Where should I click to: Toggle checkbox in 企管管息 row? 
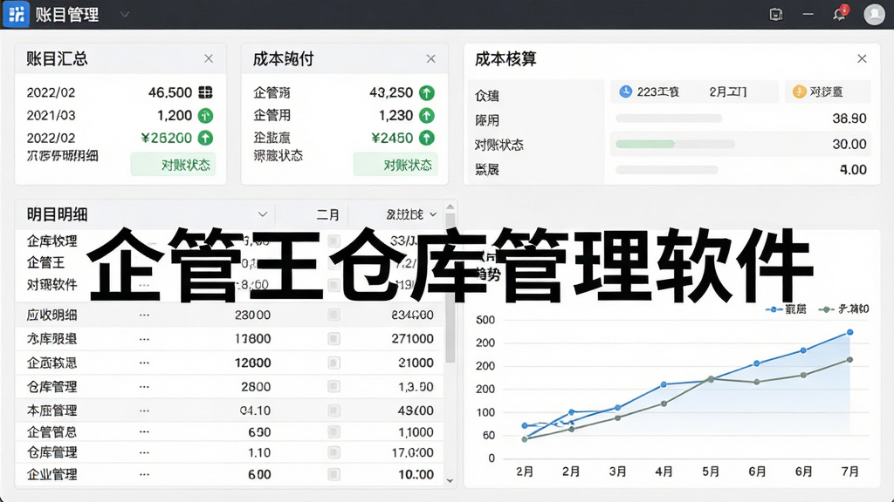click(334, 432)
